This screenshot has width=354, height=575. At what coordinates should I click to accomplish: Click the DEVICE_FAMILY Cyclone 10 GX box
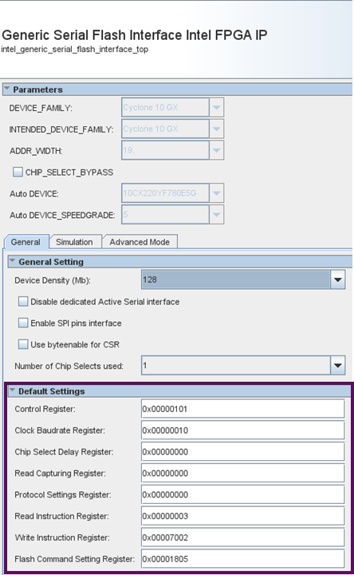pyautogui.click(x=166, y=108)
